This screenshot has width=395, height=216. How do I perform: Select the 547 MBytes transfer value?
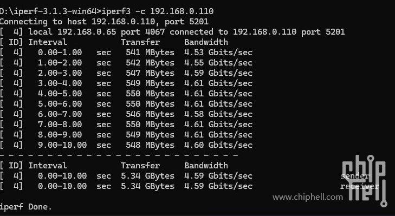click(x=150, y=73)
